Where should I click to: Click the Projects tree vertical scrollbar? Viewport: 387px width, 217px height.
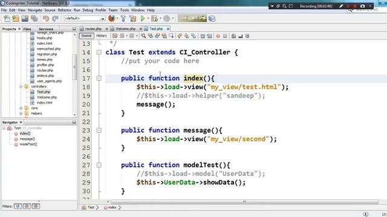[74, 67]
